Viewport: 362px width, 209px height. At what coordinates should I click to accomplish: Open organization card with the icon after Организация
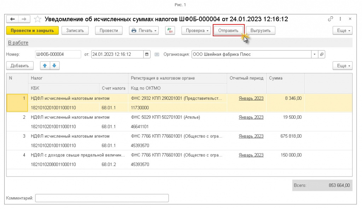coord(322,54)
